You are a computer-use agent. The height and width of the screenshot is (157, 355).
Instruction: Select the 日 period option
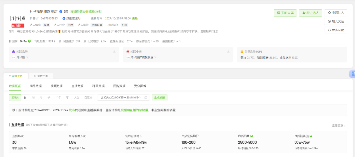click(x=25, y=97)
